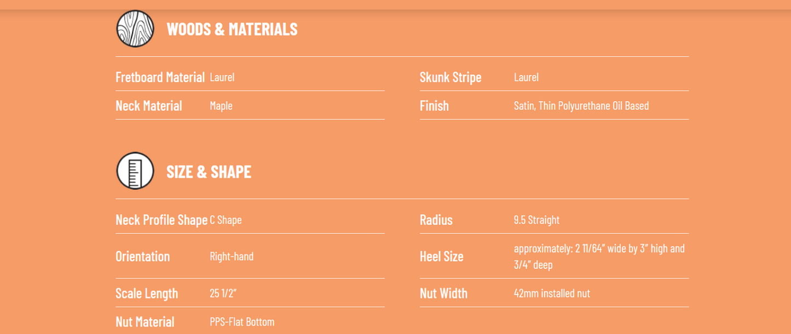The image size is (791, 334).
Task: Click the Neck Profile Shape label
Action: coord(161,220)
